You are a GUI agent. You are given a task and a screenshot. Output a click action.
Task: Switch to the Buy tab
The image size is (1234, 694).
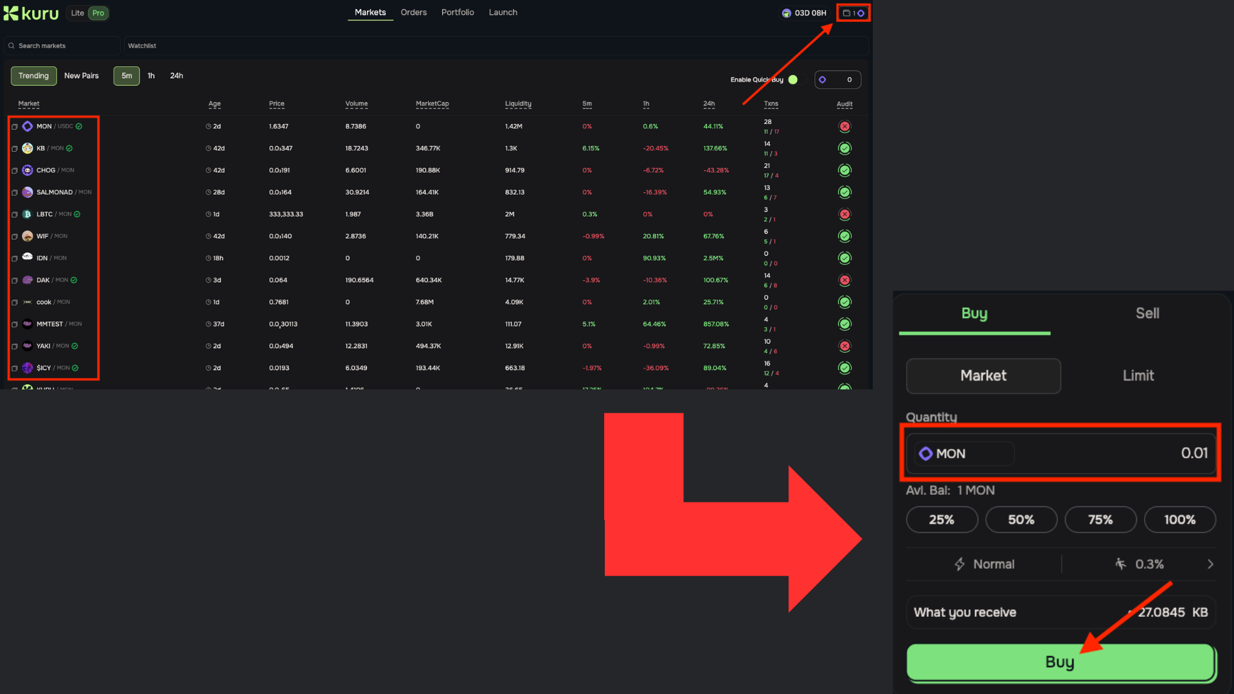[x=974, y=314]
